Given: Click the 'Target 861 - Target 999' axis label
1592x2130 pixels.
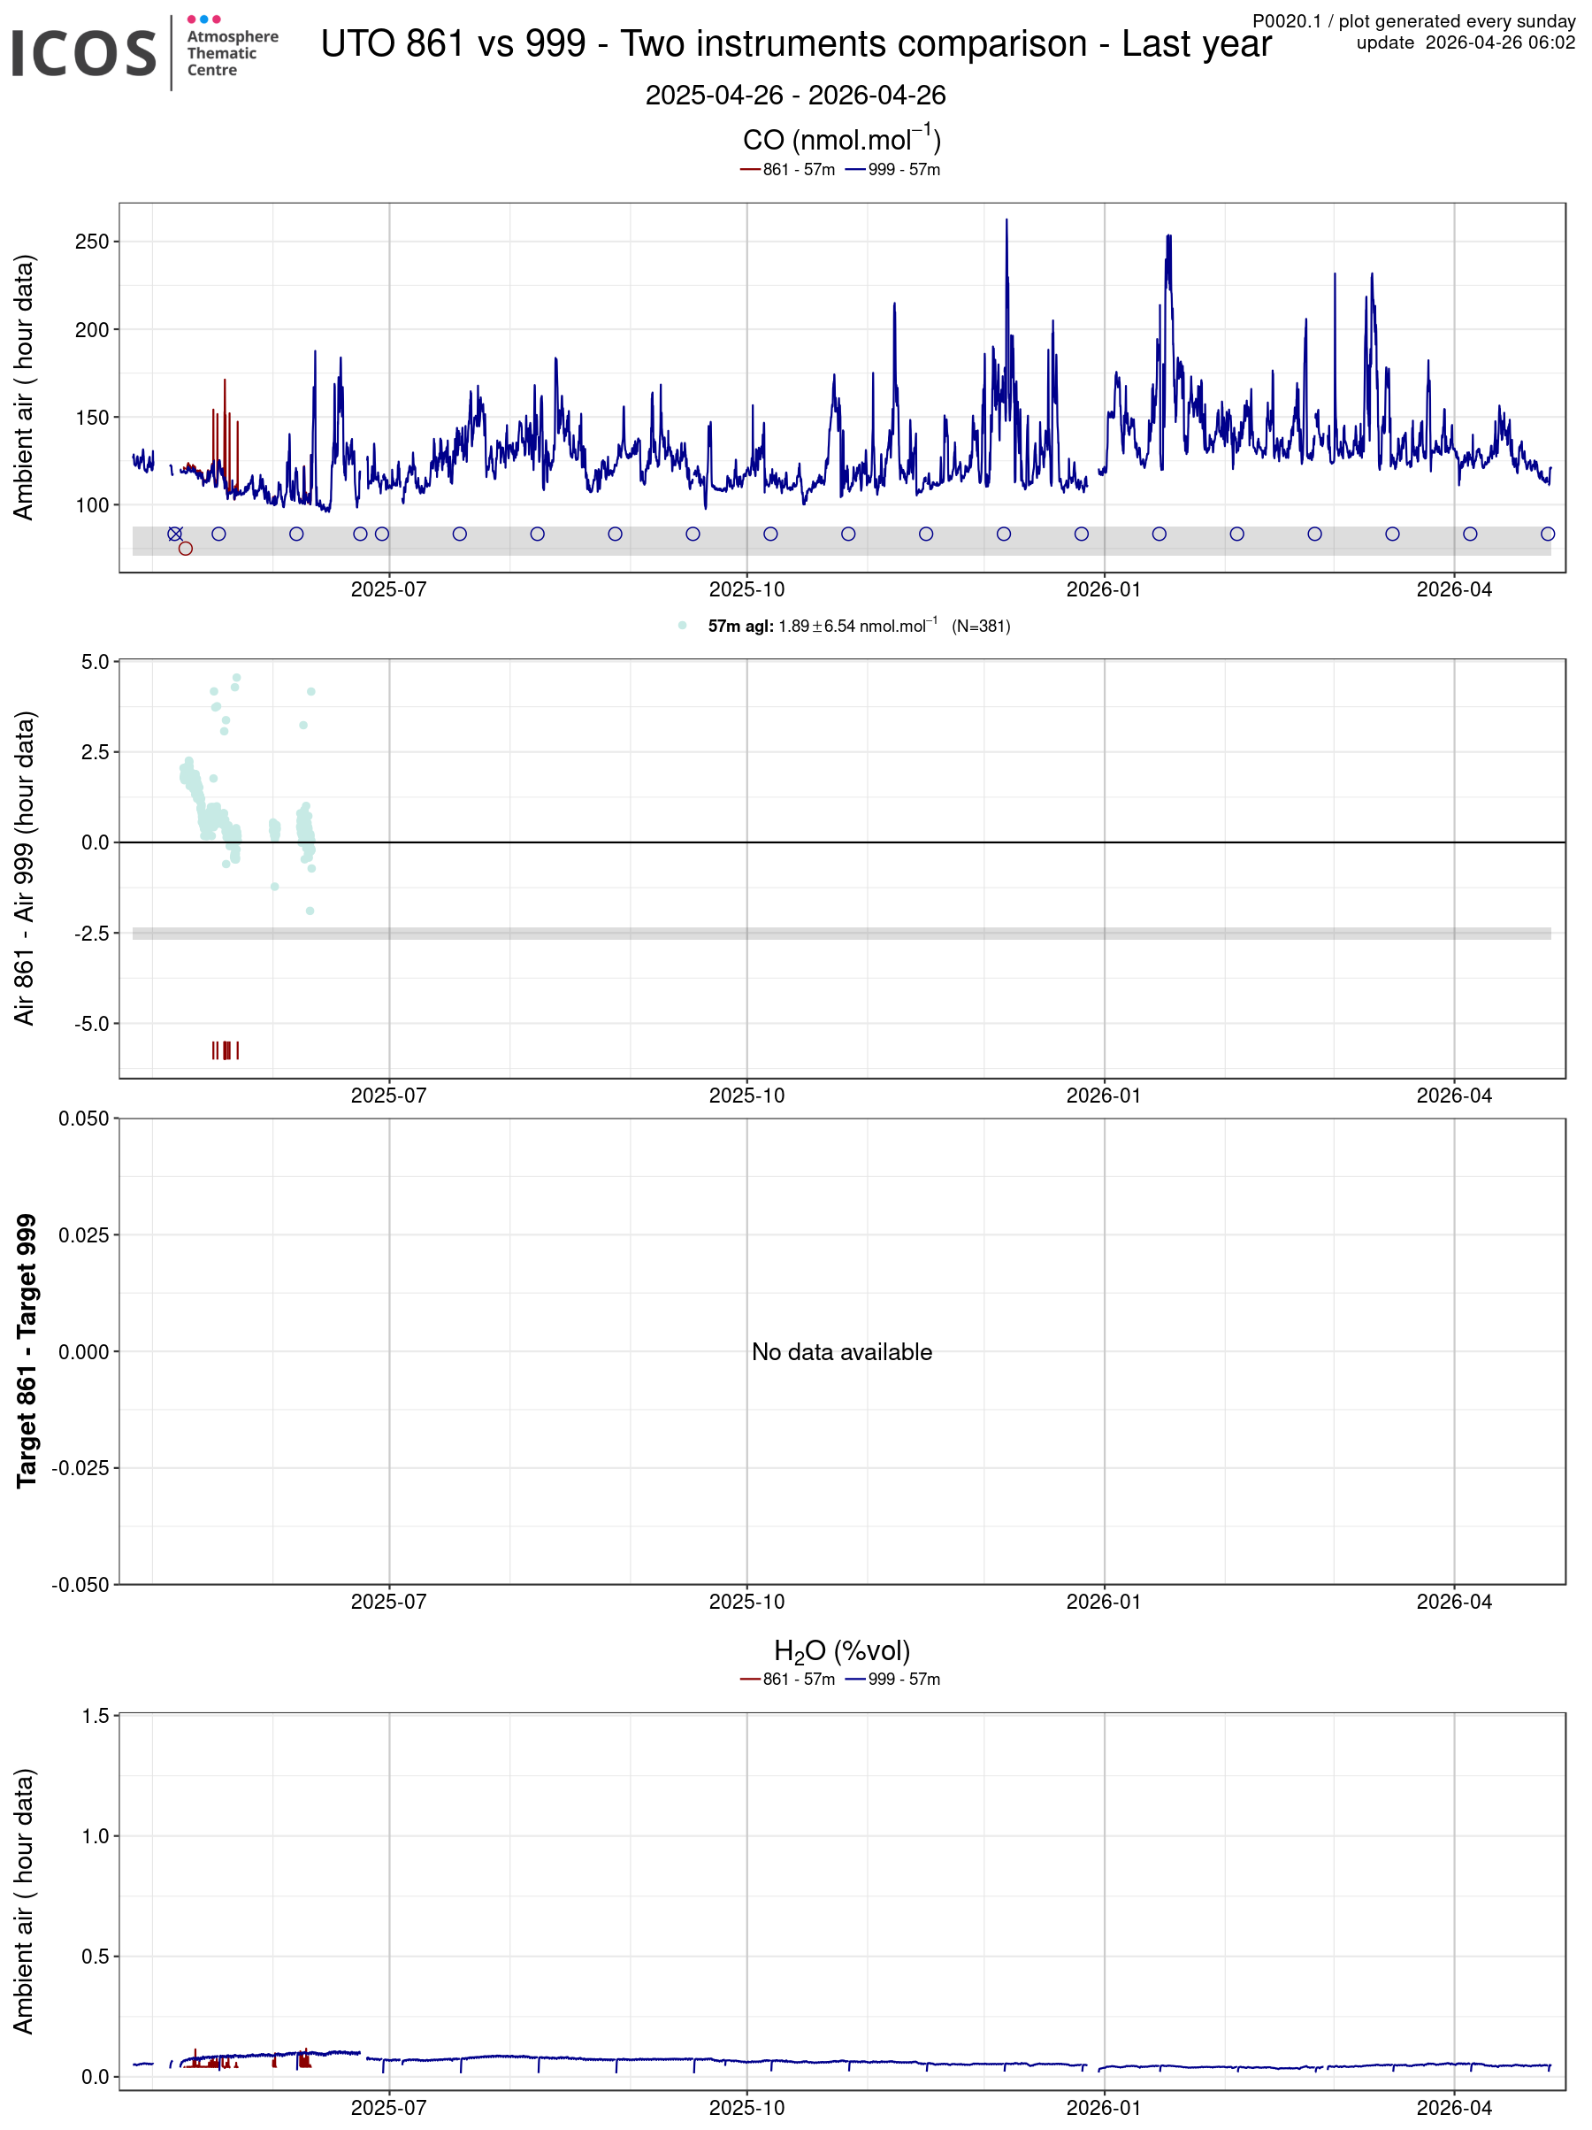Looking at the screenshot, I should 26,1350.
